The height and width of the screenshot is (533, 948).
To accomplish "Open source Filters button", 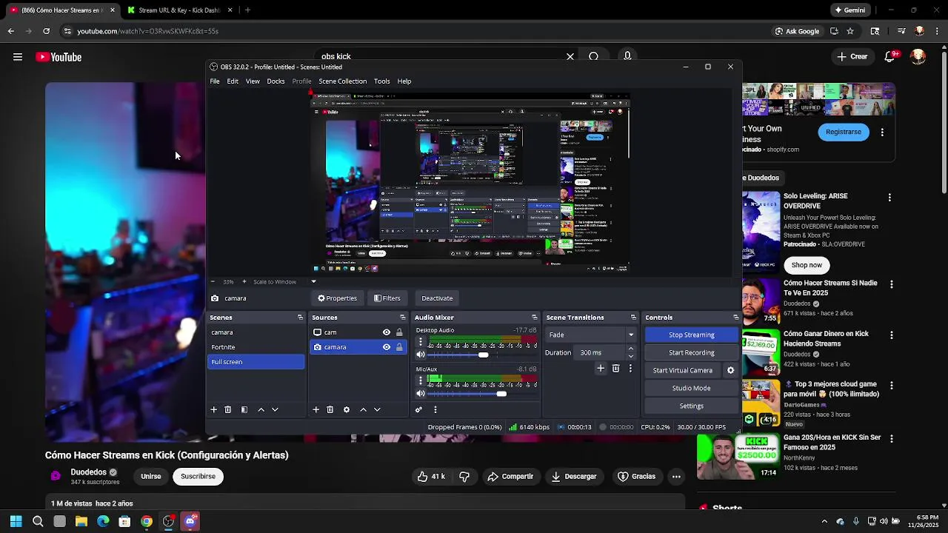I will [387, 298].
